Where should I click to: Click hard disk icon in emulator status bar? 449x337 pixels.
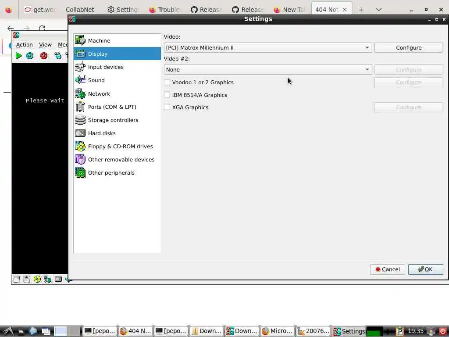58,279
